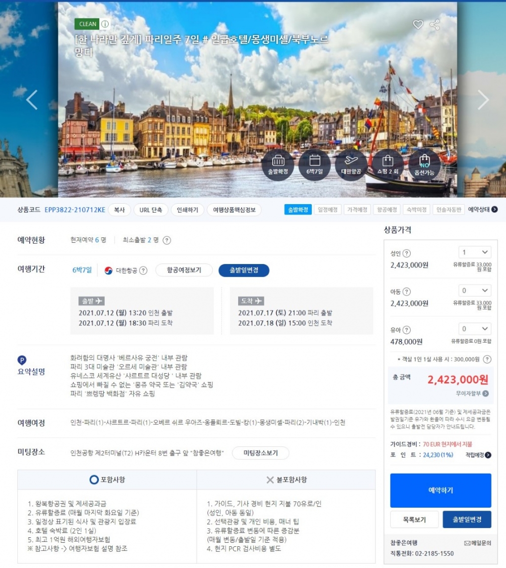Open the 아동 quantity dropdown
506x568 pixels.
(474, 291)
